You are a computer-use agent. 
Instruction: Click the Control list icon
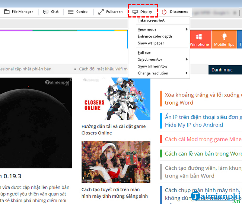point(71,12)
